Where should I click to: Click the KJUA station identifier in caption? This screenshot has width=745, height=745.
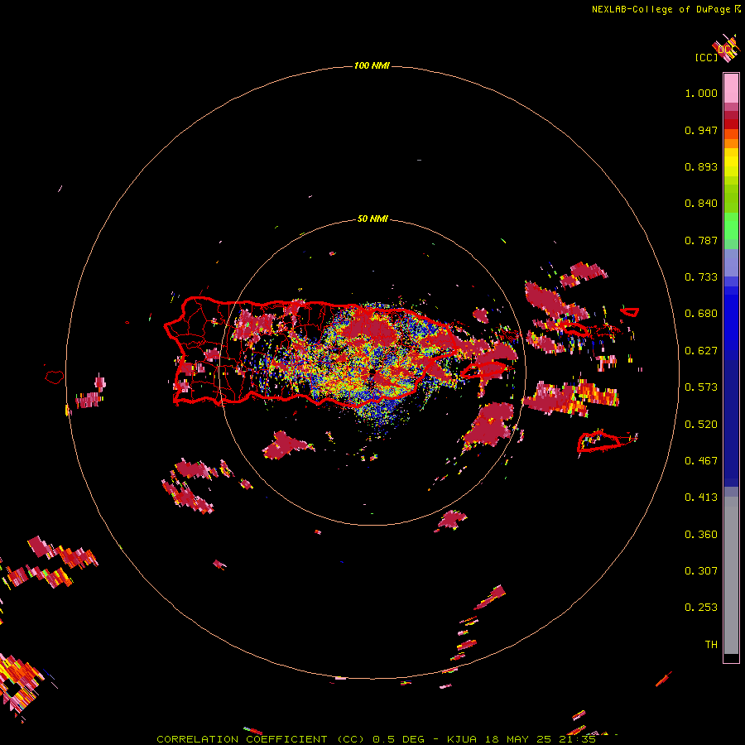coord(462,739)
